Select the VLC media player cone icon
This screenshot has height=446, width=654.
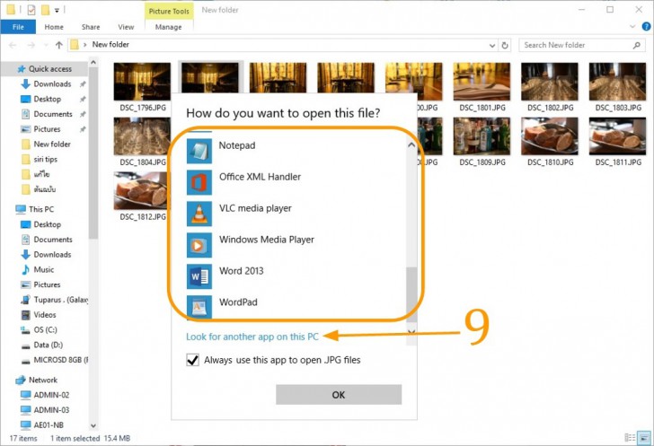[x=199, y=214]
